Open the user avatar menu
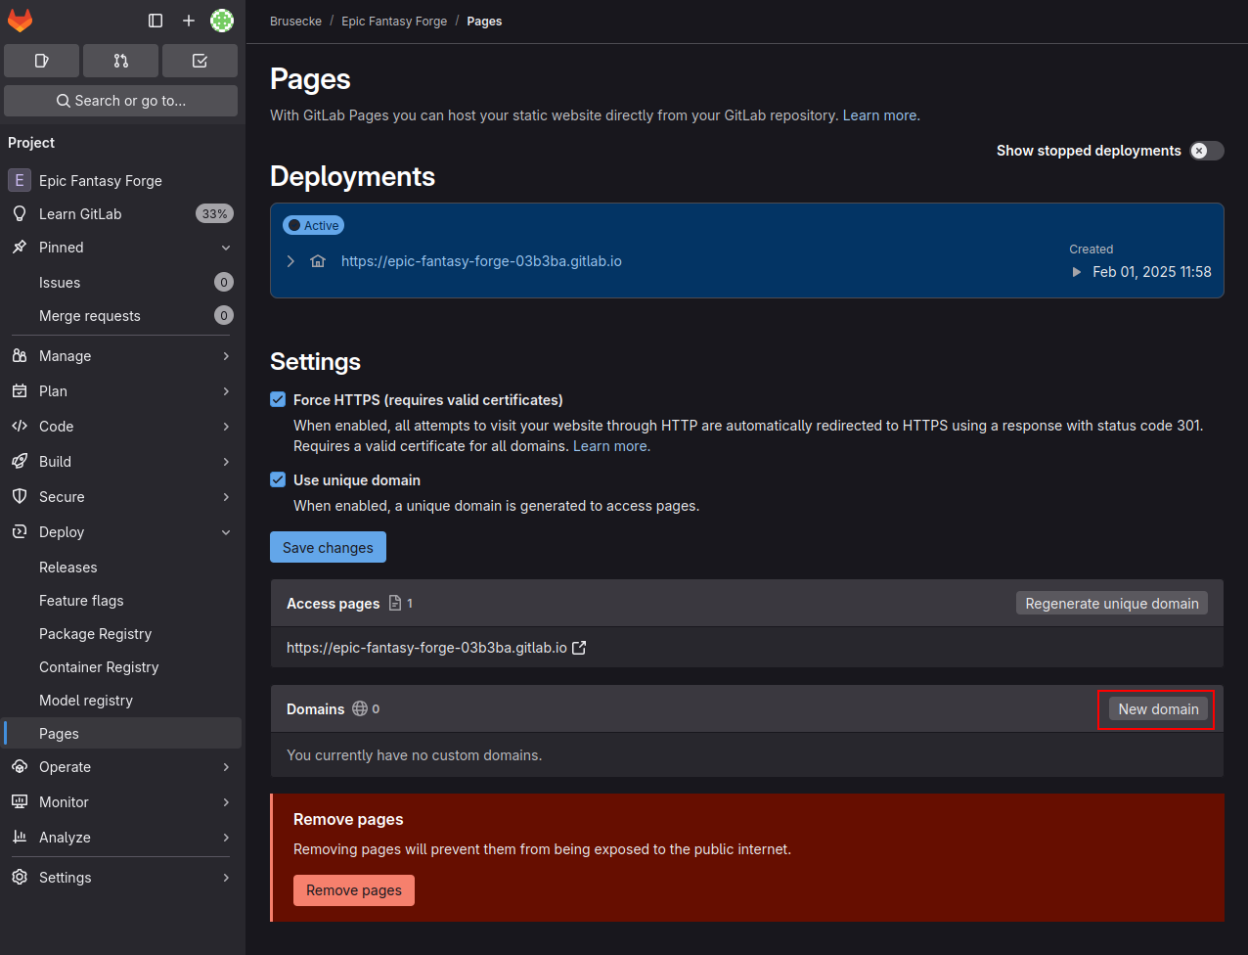This screenshot has height=955, width=1248. (222, 21)
